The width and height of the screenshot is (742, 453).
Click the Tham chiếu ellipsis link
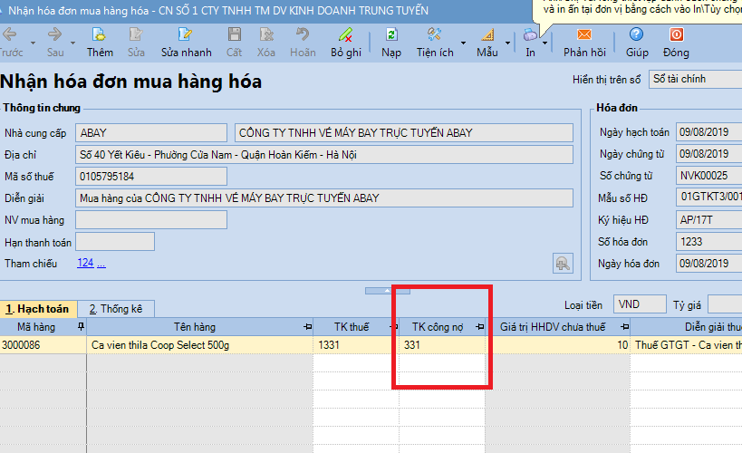(101, 264)
